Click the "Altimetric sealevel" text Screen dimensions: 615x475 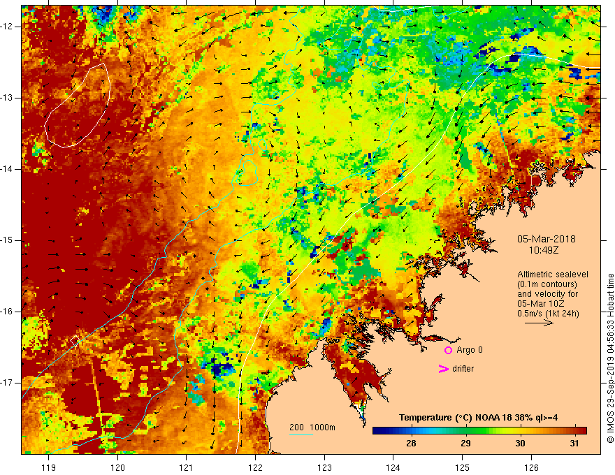tap(553, 275)
